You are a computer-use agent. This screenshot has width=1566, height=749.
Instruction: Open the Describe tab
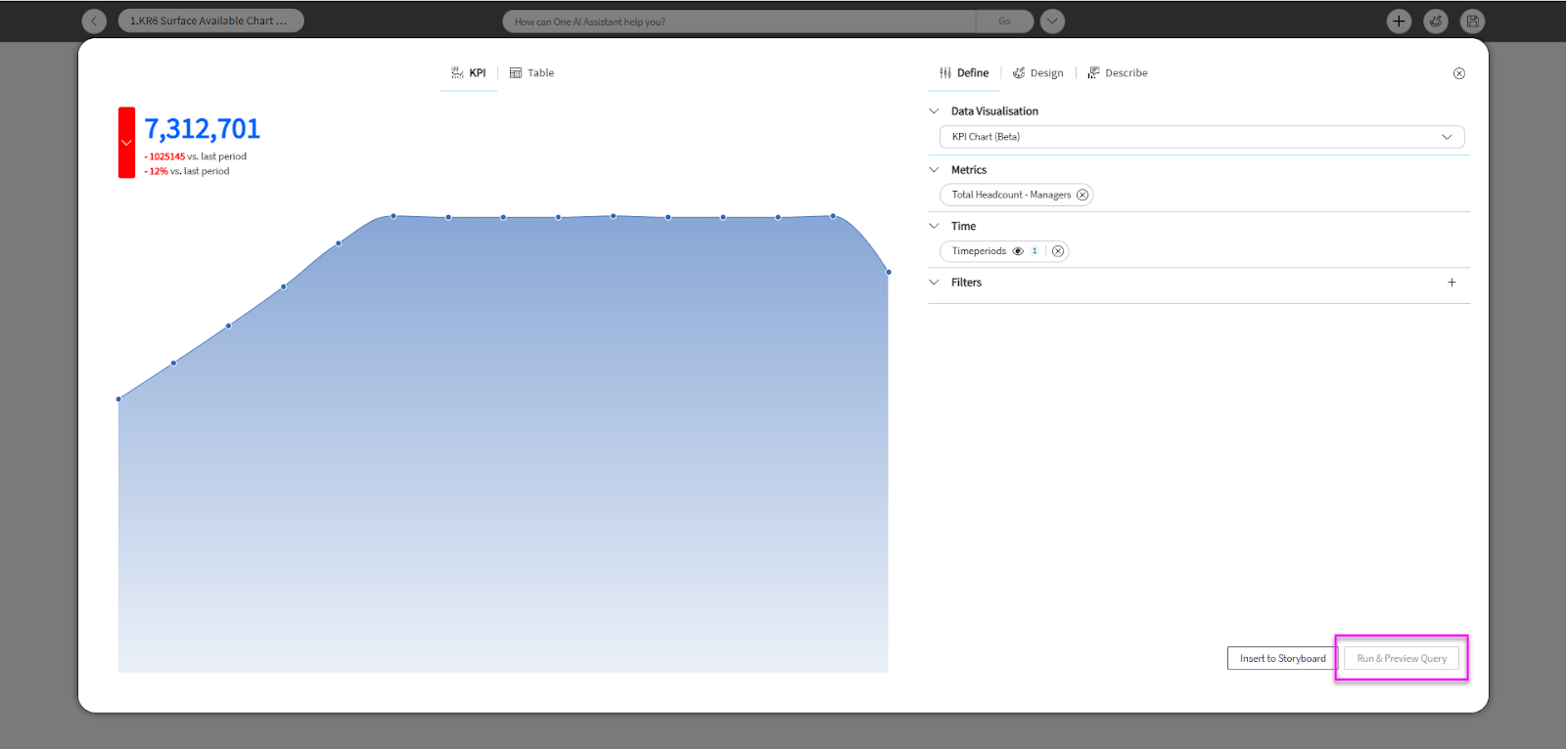[1118, 73]
